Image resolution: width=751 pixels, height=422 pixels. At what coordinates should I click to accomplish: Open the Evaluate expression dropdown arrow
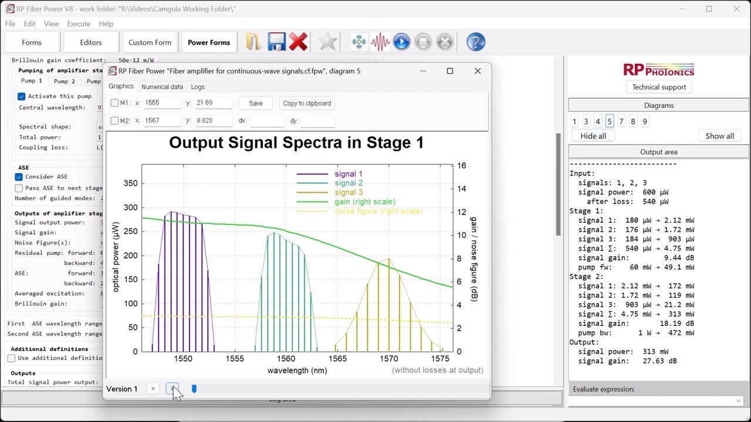(x=738, y=401)
